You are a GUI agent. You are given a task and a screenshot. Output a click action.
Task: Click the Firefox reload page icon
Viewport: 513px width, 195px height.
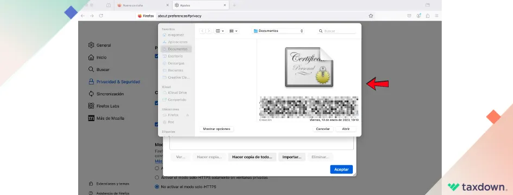pyautogui.click(x=101, y=16)
